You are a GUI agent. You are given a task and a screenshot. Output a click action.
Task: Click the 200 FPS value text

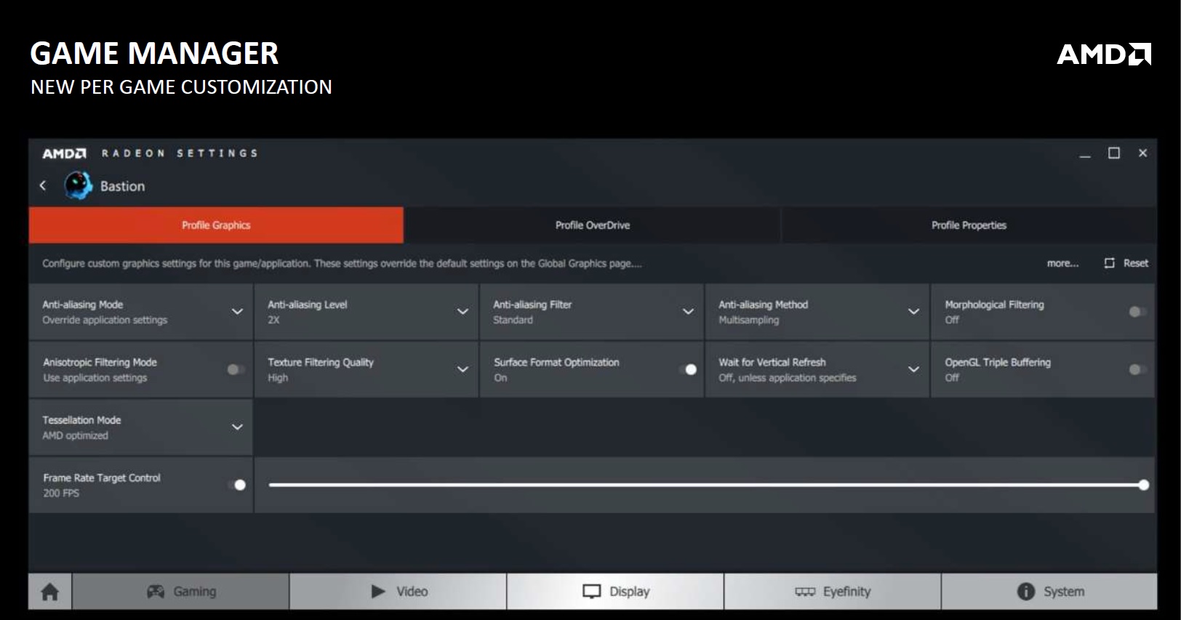pos(61,494)
